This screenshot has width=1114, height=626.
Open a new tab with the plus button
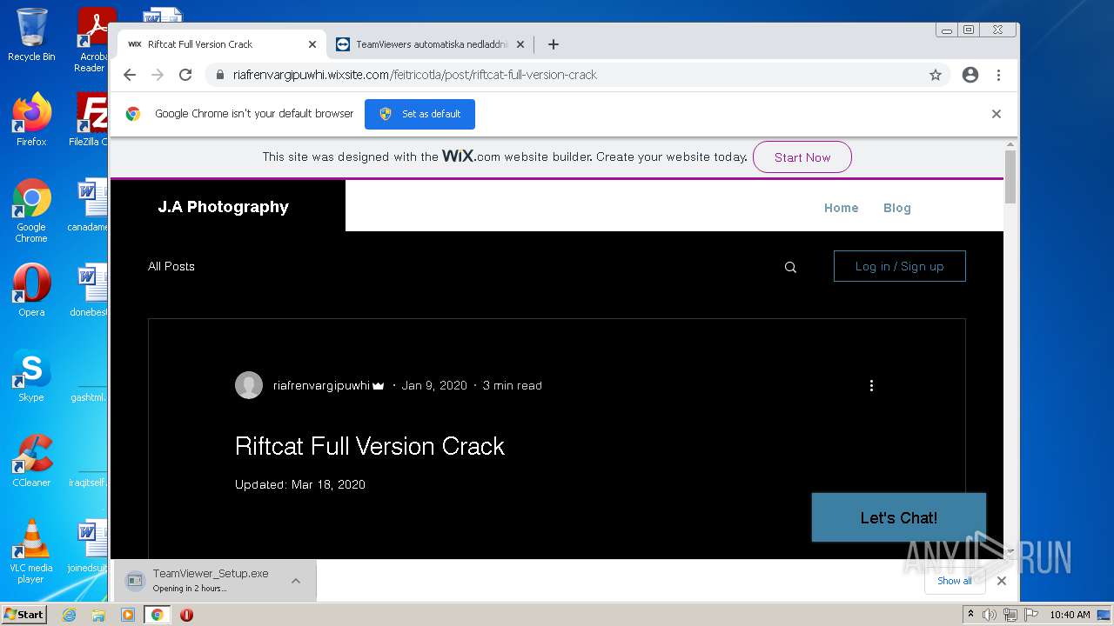[x=553, y=44]
